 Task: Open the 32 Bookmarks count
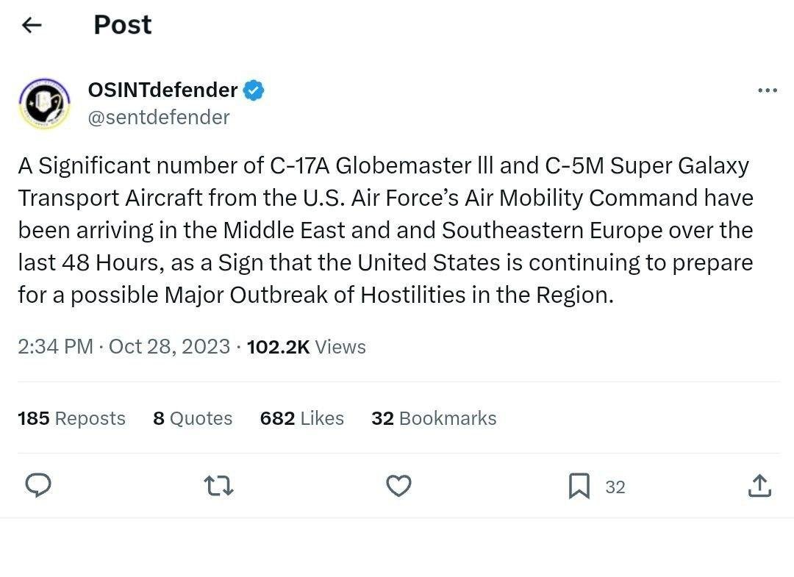[x=434, y=418]
